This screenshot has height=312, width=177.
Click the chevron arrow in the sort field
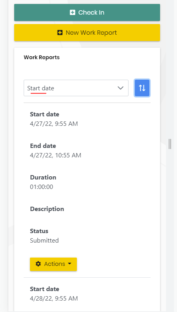click(121, 88)
